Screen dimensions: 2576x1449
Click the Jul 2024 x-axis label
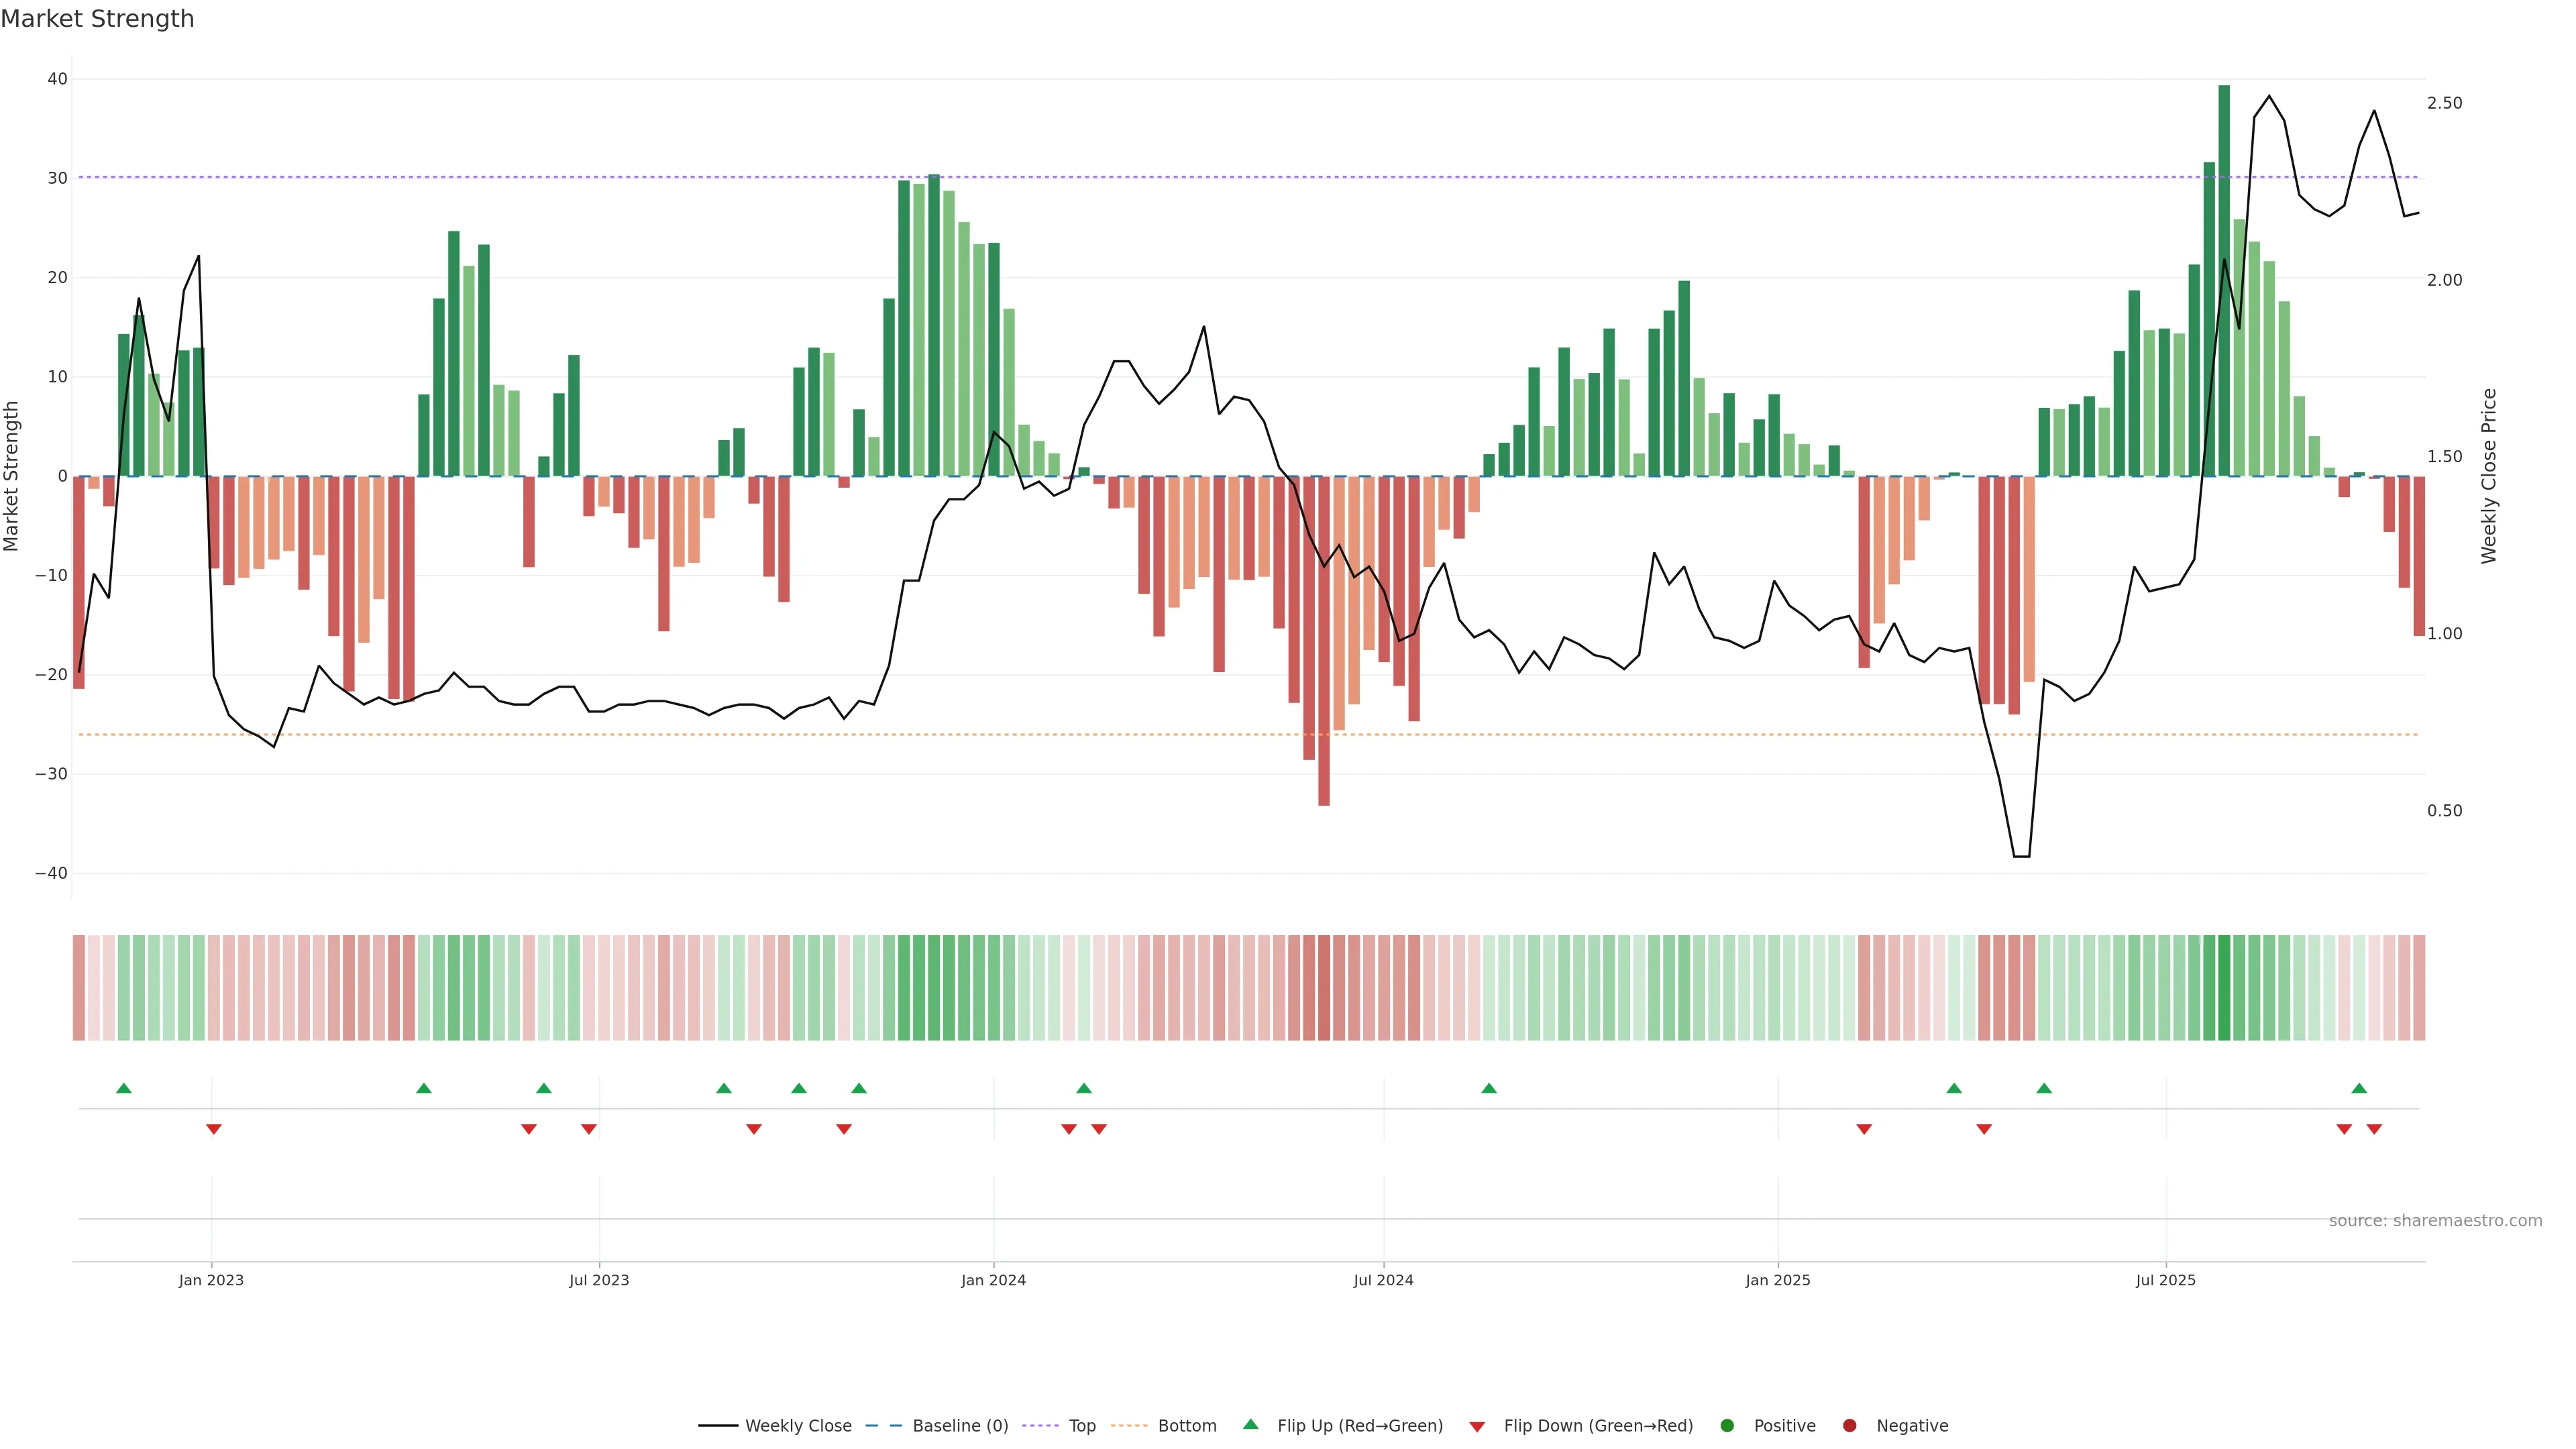pyautogui.click(x=1383, y=1280)
